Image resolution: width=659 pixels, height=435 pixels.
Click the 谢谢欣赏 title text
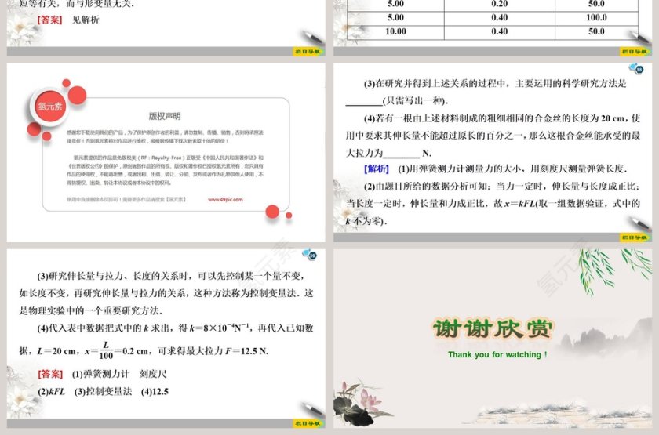(493, 328)
